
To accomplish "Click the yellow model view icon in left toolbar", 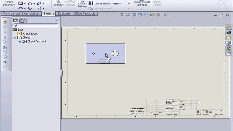I will 5,22.
